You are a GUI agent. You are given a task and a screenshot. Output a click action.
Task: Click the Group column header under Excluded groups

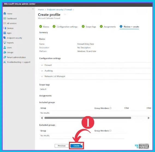tap(43, 131)
